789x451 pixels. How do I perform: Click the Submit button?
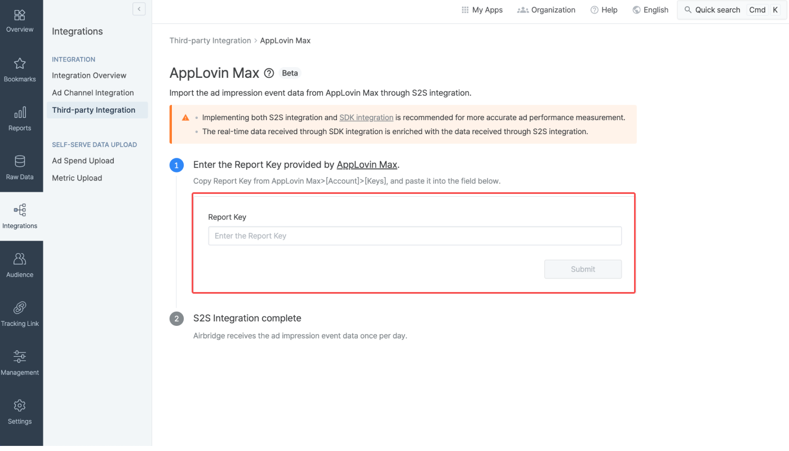pyautogui.click(x=583, y=269)
